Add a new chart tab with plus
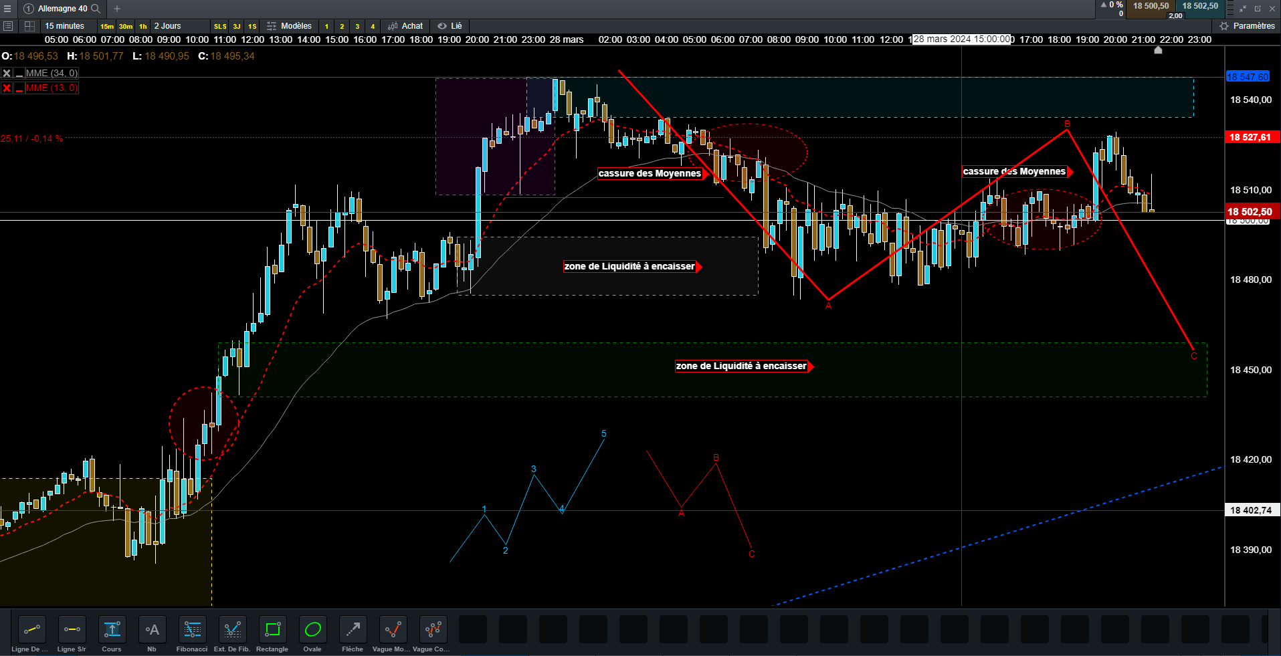 pyautogui.click(x=117, y=9)
